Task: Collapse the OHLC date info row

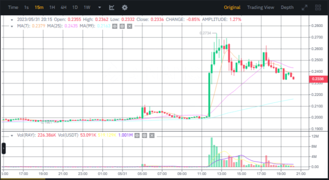Action: click(x=12, y=20)
